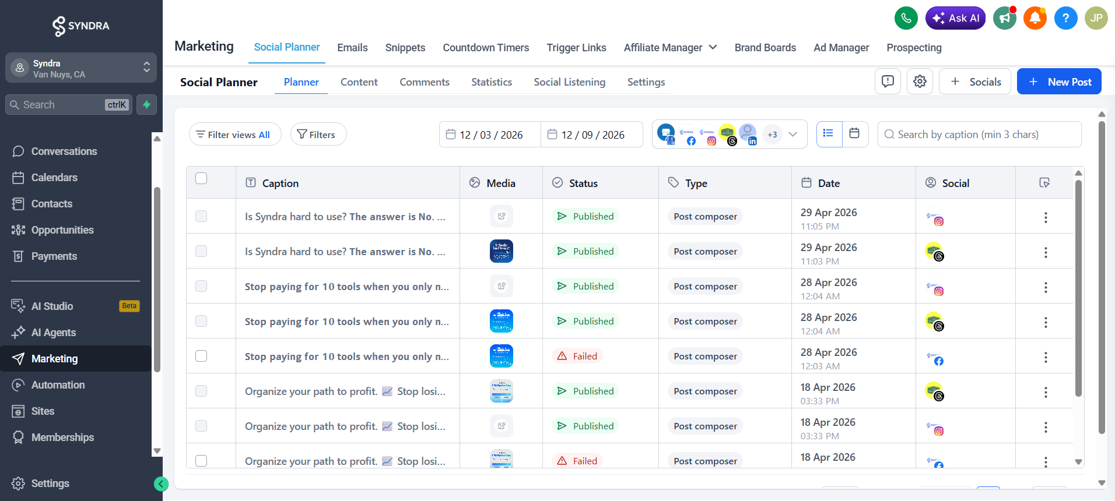
Task: Click the green phone dialer icon
Action: click(906, 18)
